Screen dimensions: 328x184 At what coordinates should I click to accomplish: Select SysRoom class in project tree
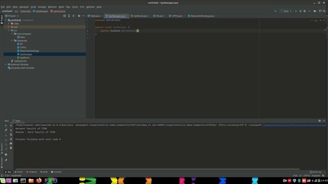[25, 58]
